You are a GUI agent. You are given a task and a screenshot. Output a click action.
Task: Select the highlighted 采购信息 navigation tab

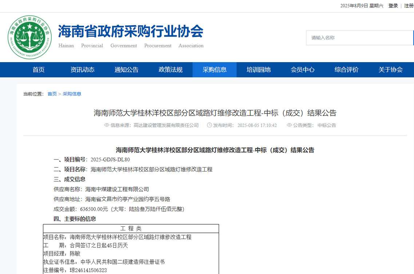215,70
